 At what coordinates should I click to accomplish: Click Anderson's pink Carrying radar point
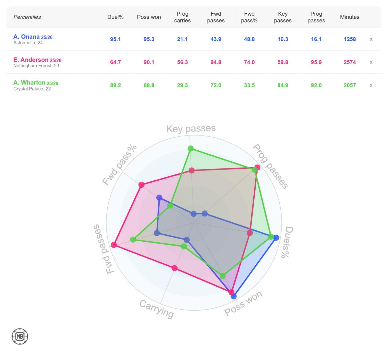pos(175,268)
